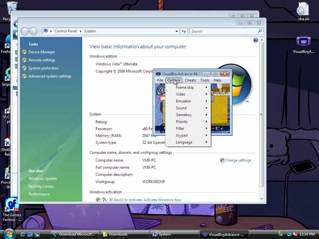Click the Device Manager shield icon
Screen dimensions: 319x239
[x=24, y=52]
